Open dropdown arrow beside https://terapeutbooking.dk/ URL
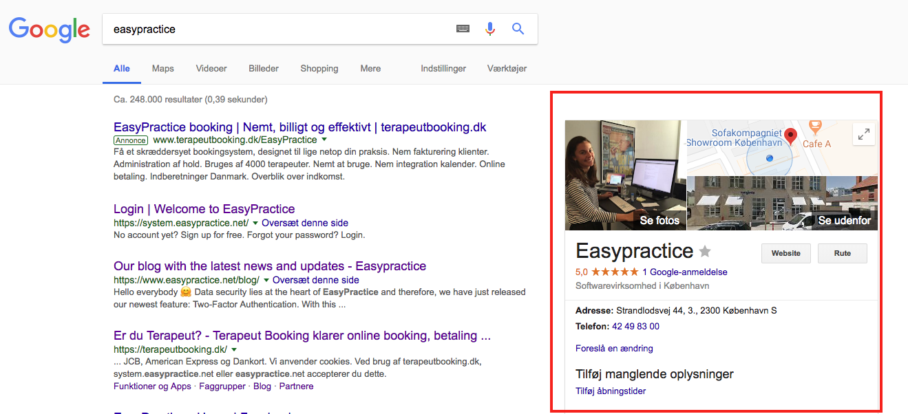The height and width of the screenshot is (414, 908). point(233,349)
